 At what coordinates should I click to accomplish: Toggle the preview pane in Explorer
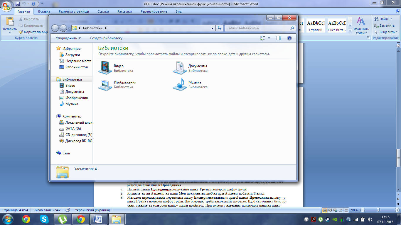[x=279, y=38]
